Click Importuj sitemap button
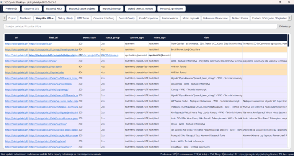The image size is (294, 156). (x=111, y=9)
